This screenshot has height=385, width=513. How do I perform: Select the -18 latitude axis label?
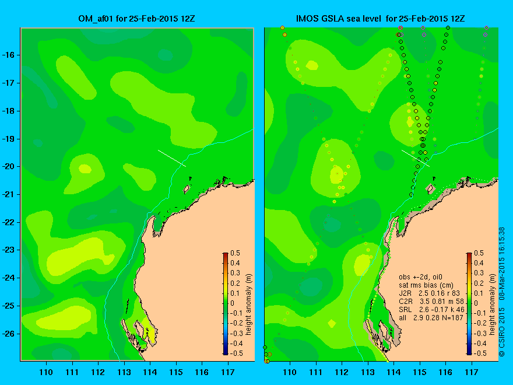coord(10,111)
